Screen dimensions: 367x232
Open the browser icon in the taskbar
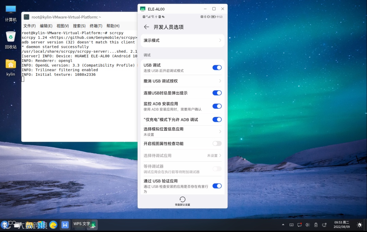53,225
